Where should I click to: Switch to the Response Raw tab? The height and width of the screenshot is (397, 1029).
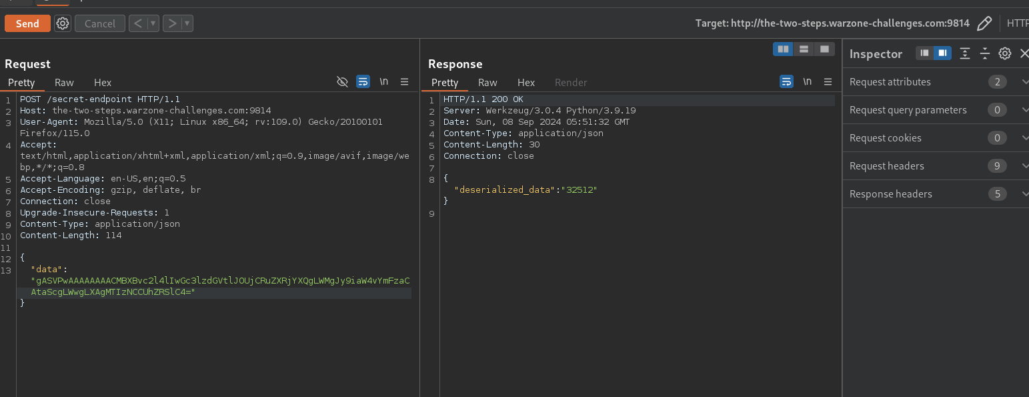[x=487, y=82]
